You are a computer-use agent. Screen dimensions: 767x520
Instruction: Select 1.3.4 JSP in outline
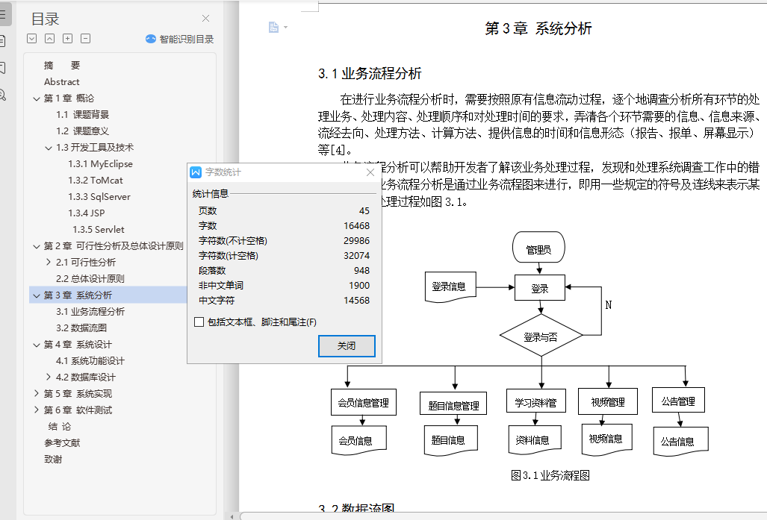pos(87,213)
